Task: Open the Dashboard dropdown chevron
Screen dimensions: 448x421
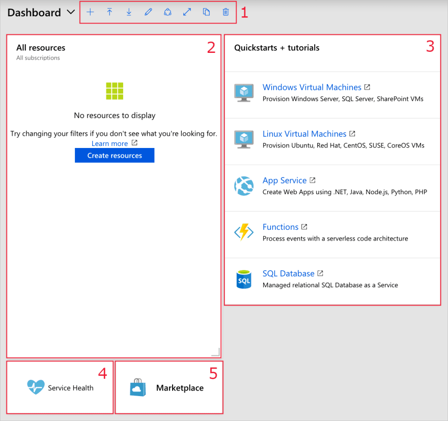Action: [x=71, y=12]
